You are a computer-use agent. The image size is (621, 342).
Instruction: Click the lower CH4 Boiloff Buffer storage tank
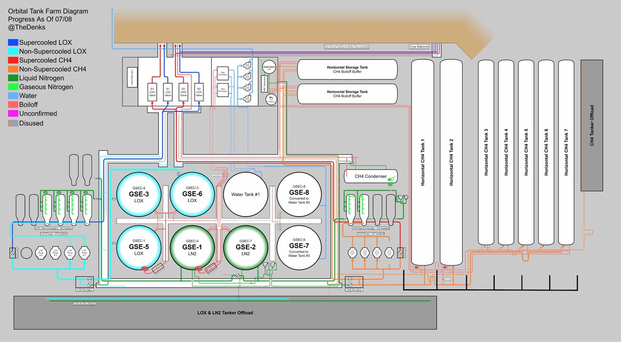(347, 94)
